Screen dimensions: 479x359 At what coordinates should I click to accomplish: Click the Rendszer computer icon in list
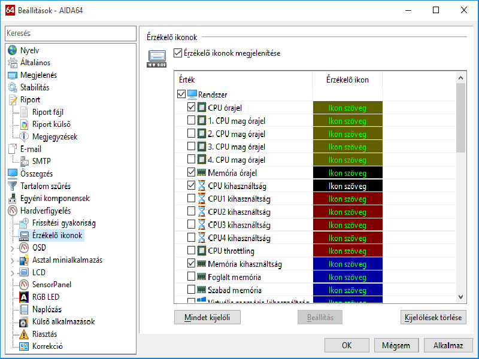point(192,95)
